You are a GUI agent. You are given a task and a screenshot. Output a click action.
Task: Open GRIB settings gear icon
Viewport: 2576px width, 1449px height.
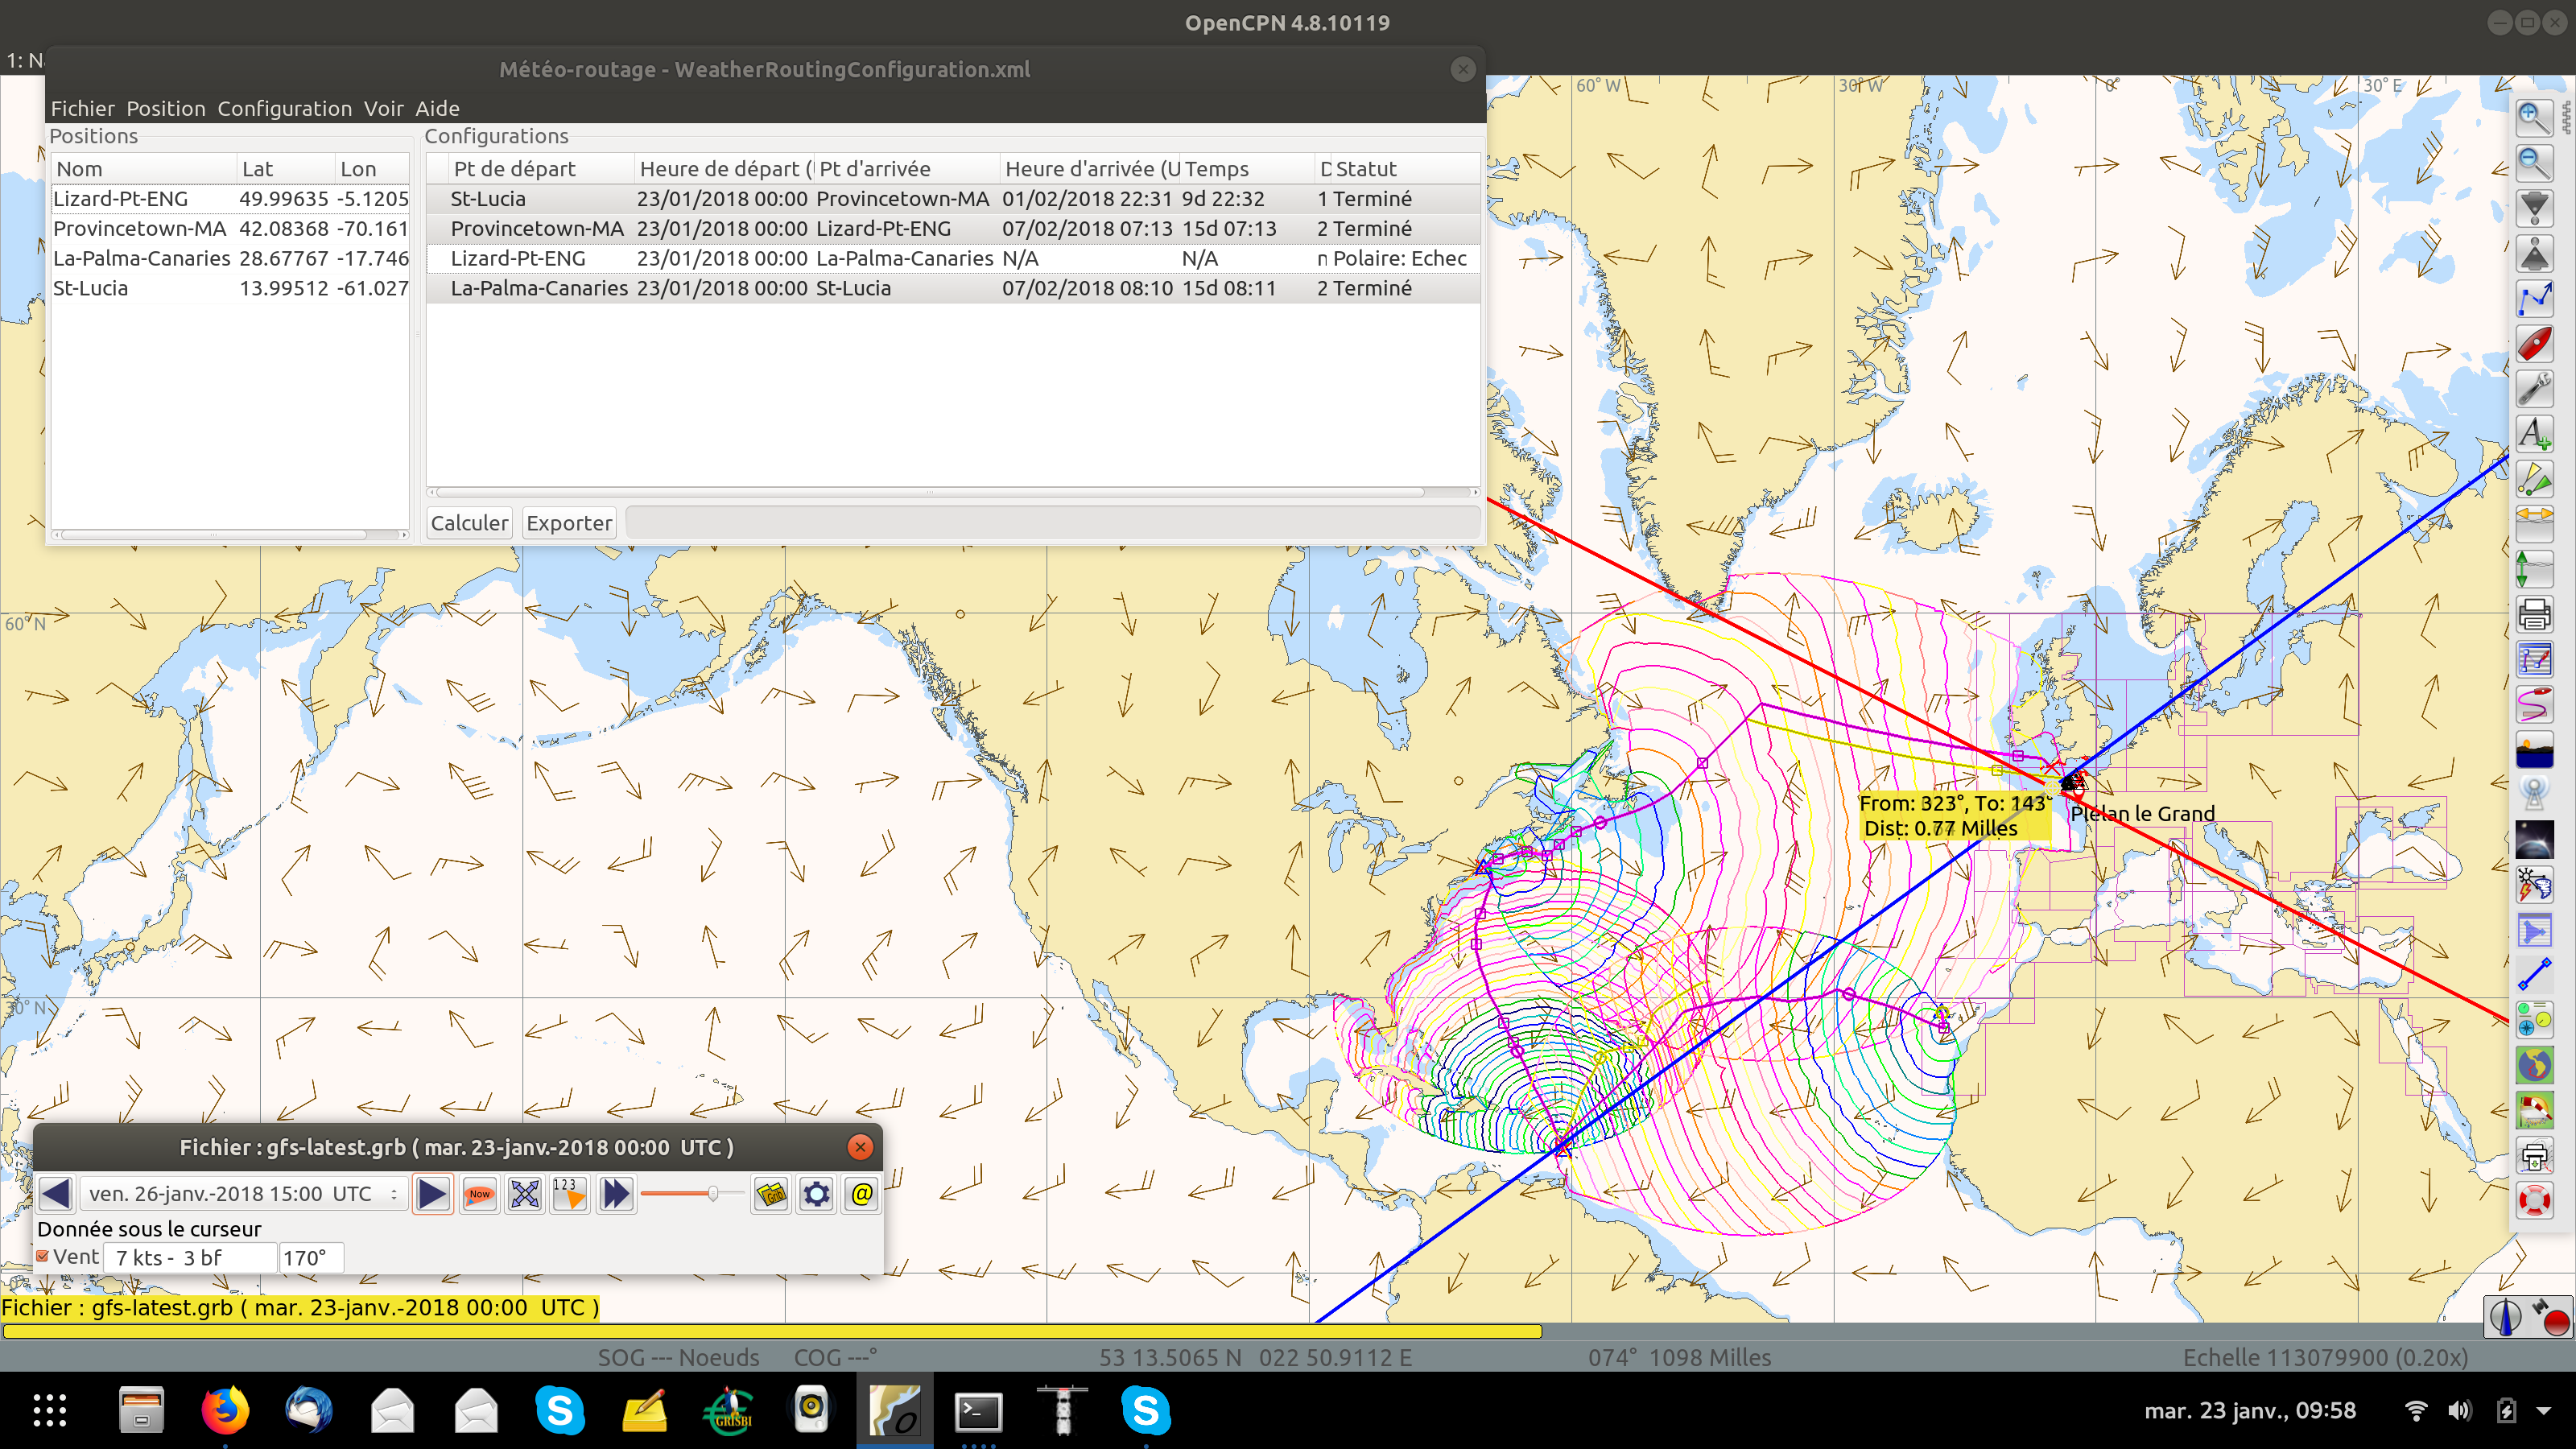[817, 1193]
